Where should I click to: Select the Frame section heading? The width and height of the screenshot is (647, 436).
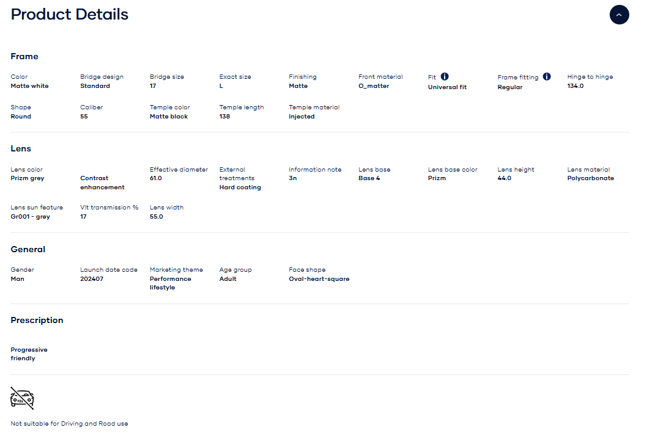(24, 56)
